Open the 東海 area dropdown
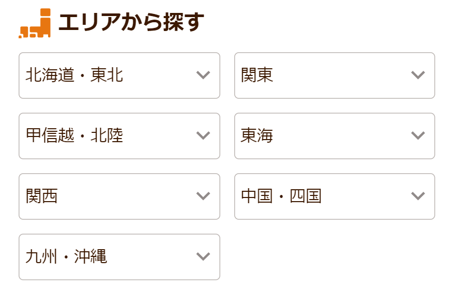454x289 pixels. click(334, 136)
